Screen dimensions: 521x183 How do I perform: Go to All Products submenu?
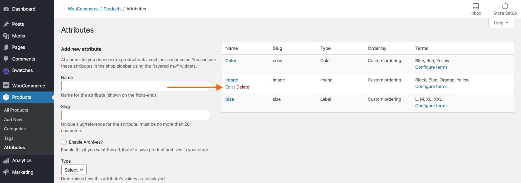point(16,110)
